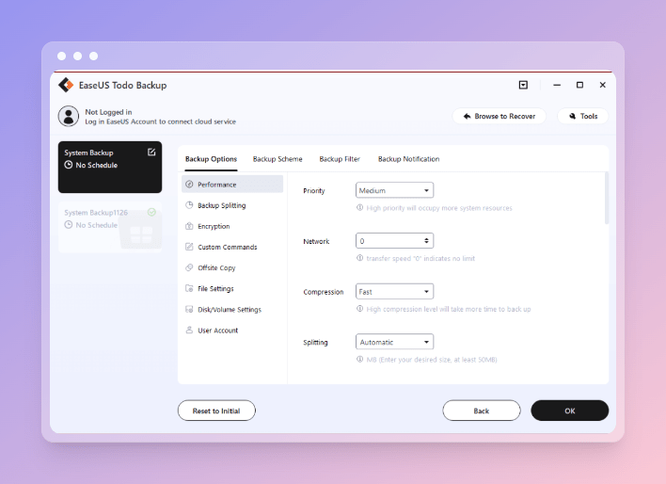Select Encryption in the options list
The image size is (666, 484).
(x=232, y=226)
